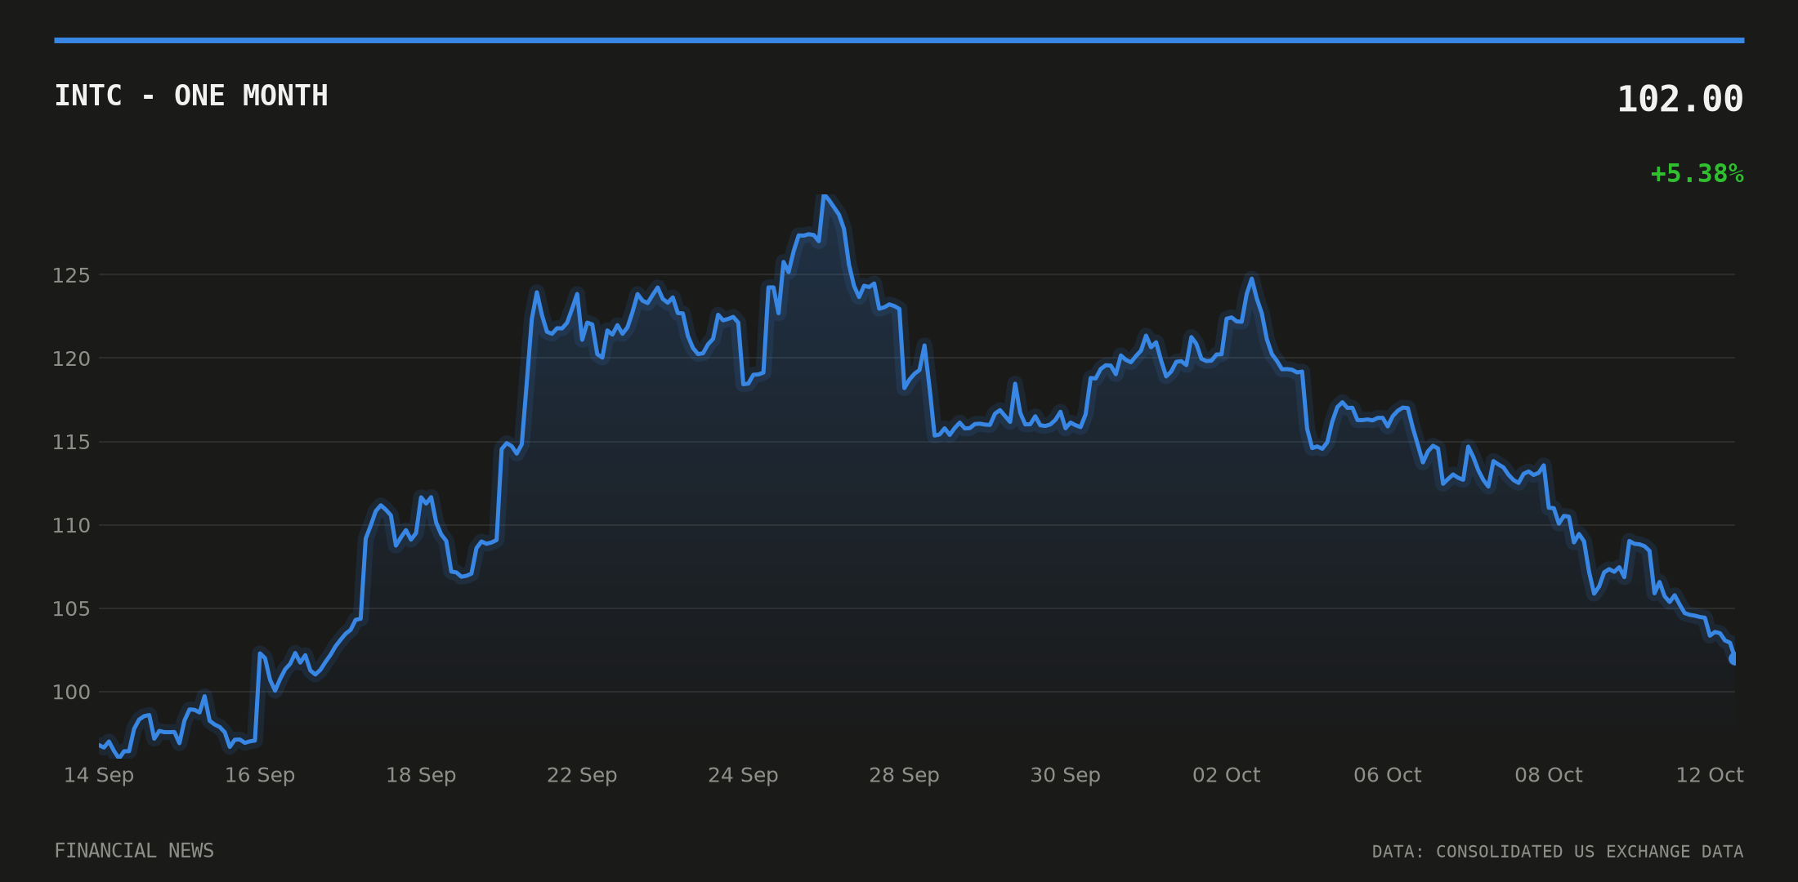Screen dimensions: 1798x882
Task: Click the 125 y-axis label
Action: click(x=71, y=276)
